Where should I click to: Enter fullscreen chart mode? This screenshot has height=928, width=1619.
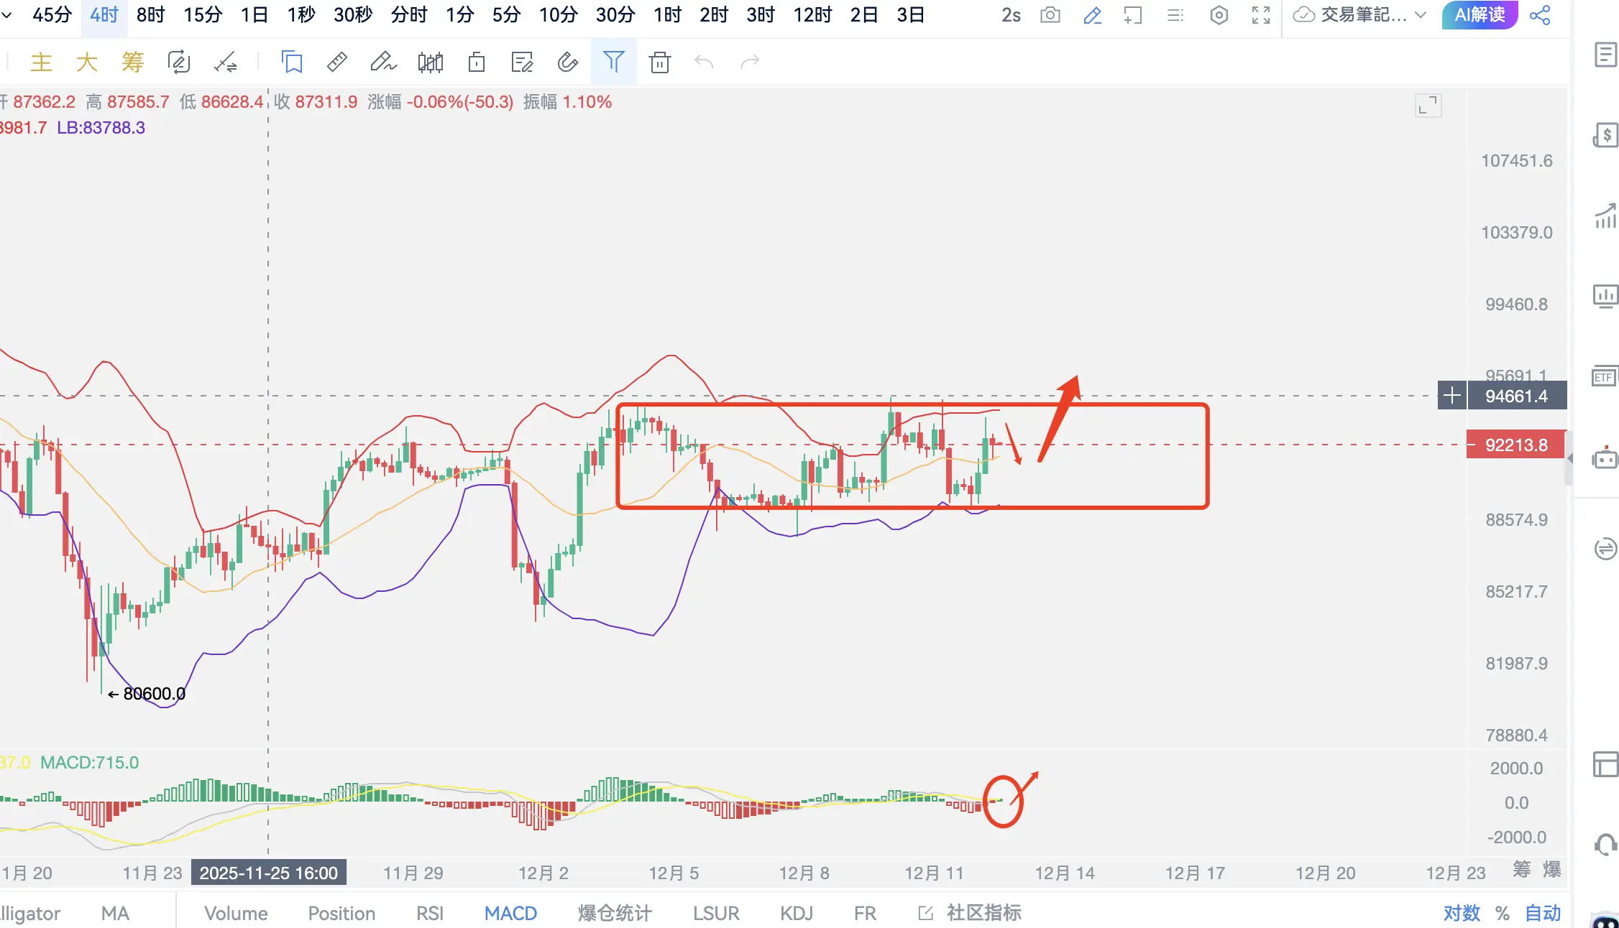coord(1261,15)
